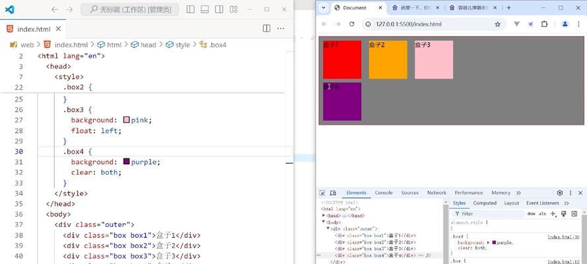Open the VS Code command center search box
This screenshot has width=587, height=264.
(x=129, y=9)
